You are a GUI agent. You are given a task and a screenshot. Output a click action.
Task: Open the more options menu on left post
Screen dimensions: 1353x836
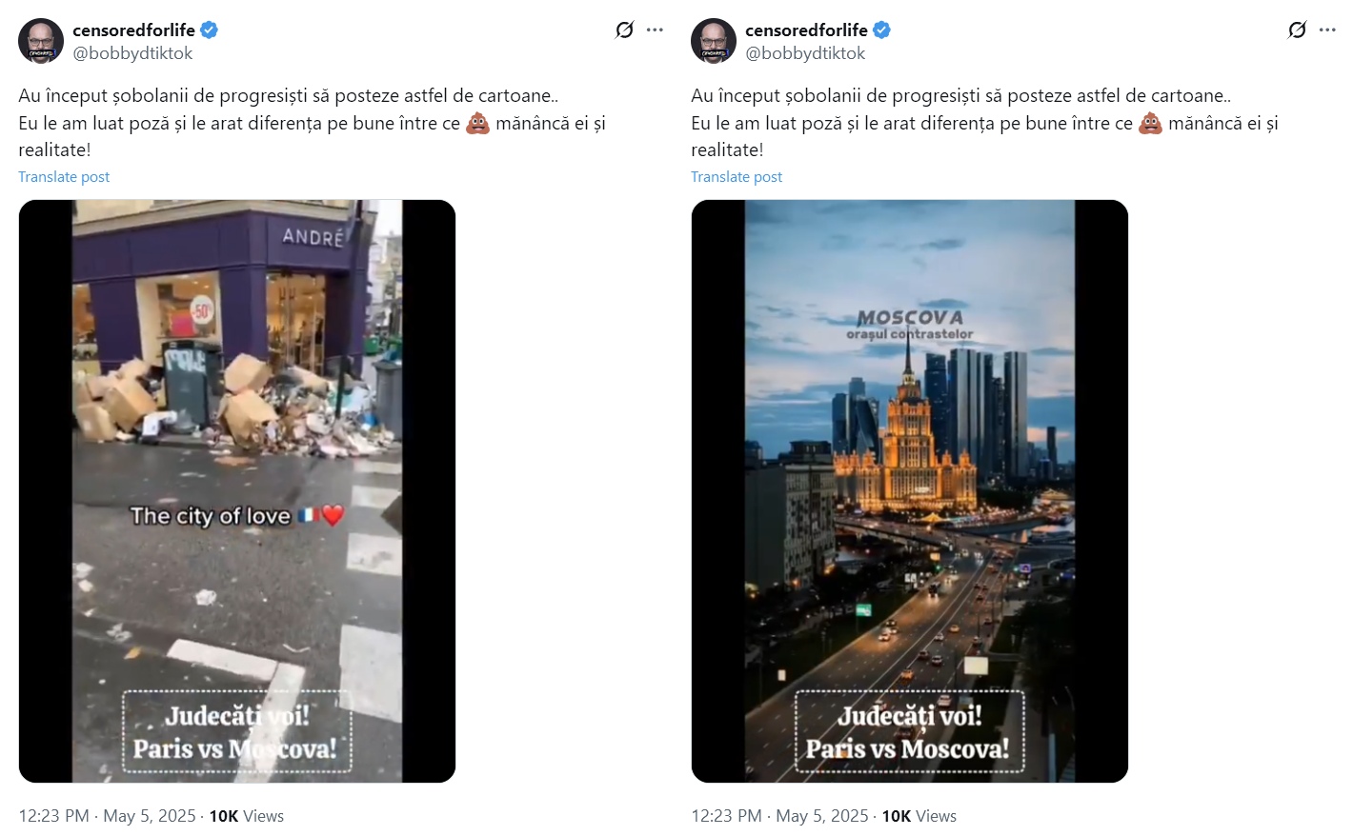[x=655, y=30]
